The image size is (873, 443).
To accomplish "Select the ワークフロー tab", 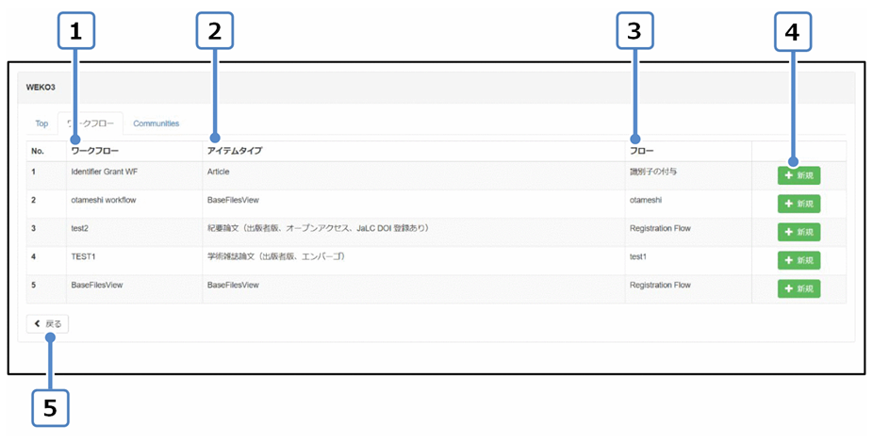I will (91, 123).
